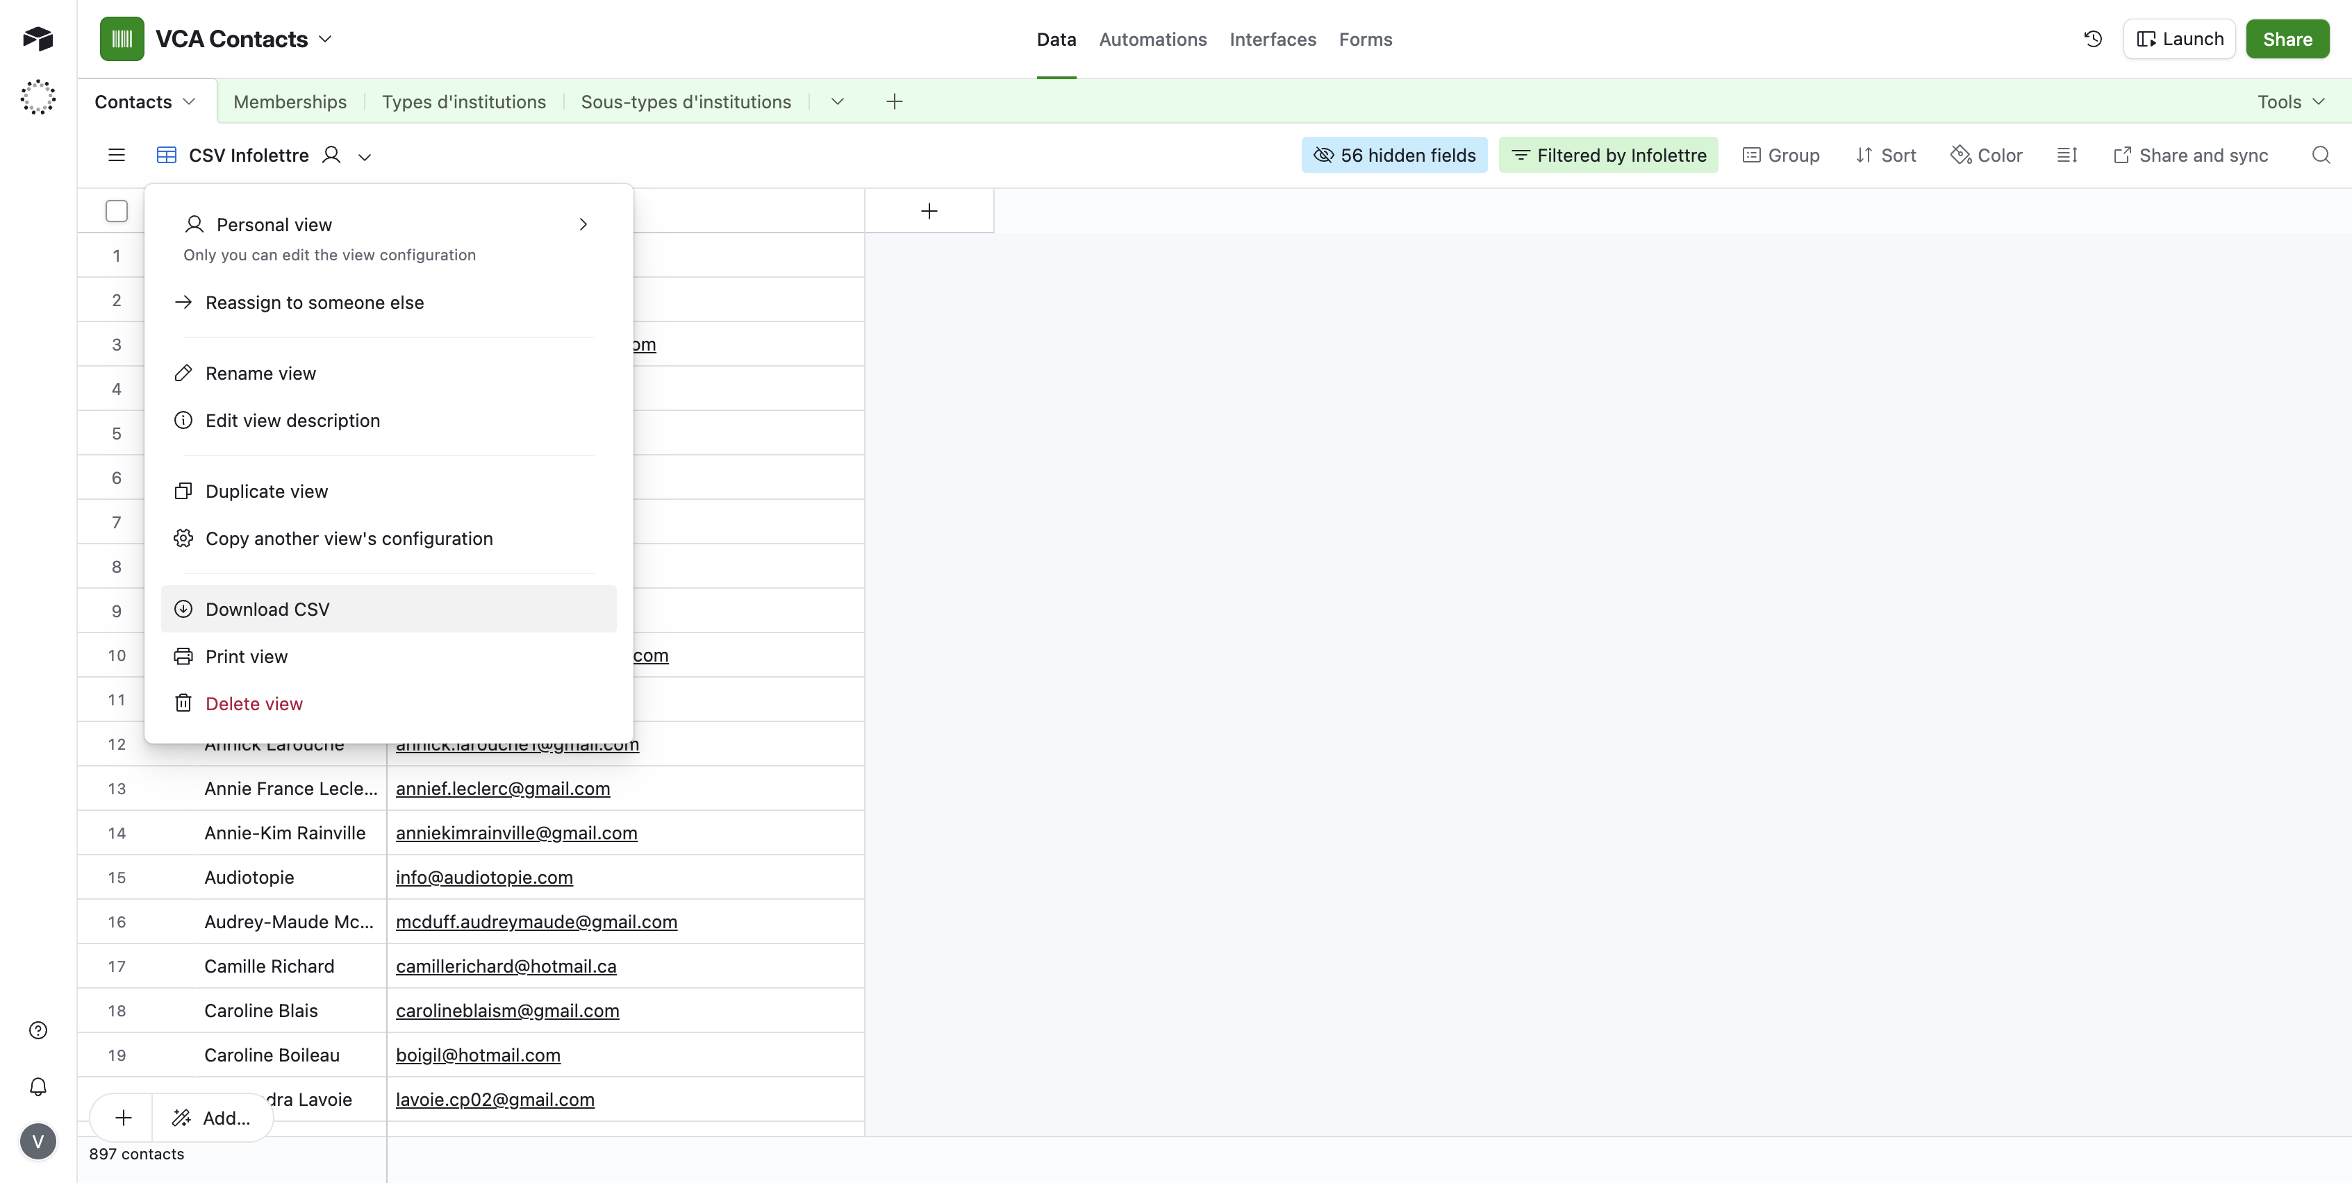Open Filtered by Infolettre filter
Viewport: 2352px width, 1183px height.
[1608, 156]
